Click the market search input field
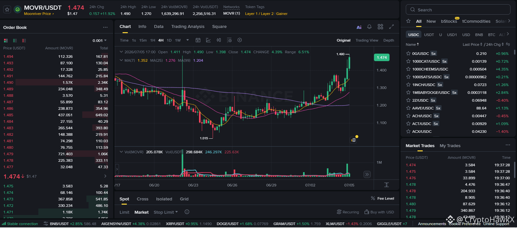 click(458, 10)
